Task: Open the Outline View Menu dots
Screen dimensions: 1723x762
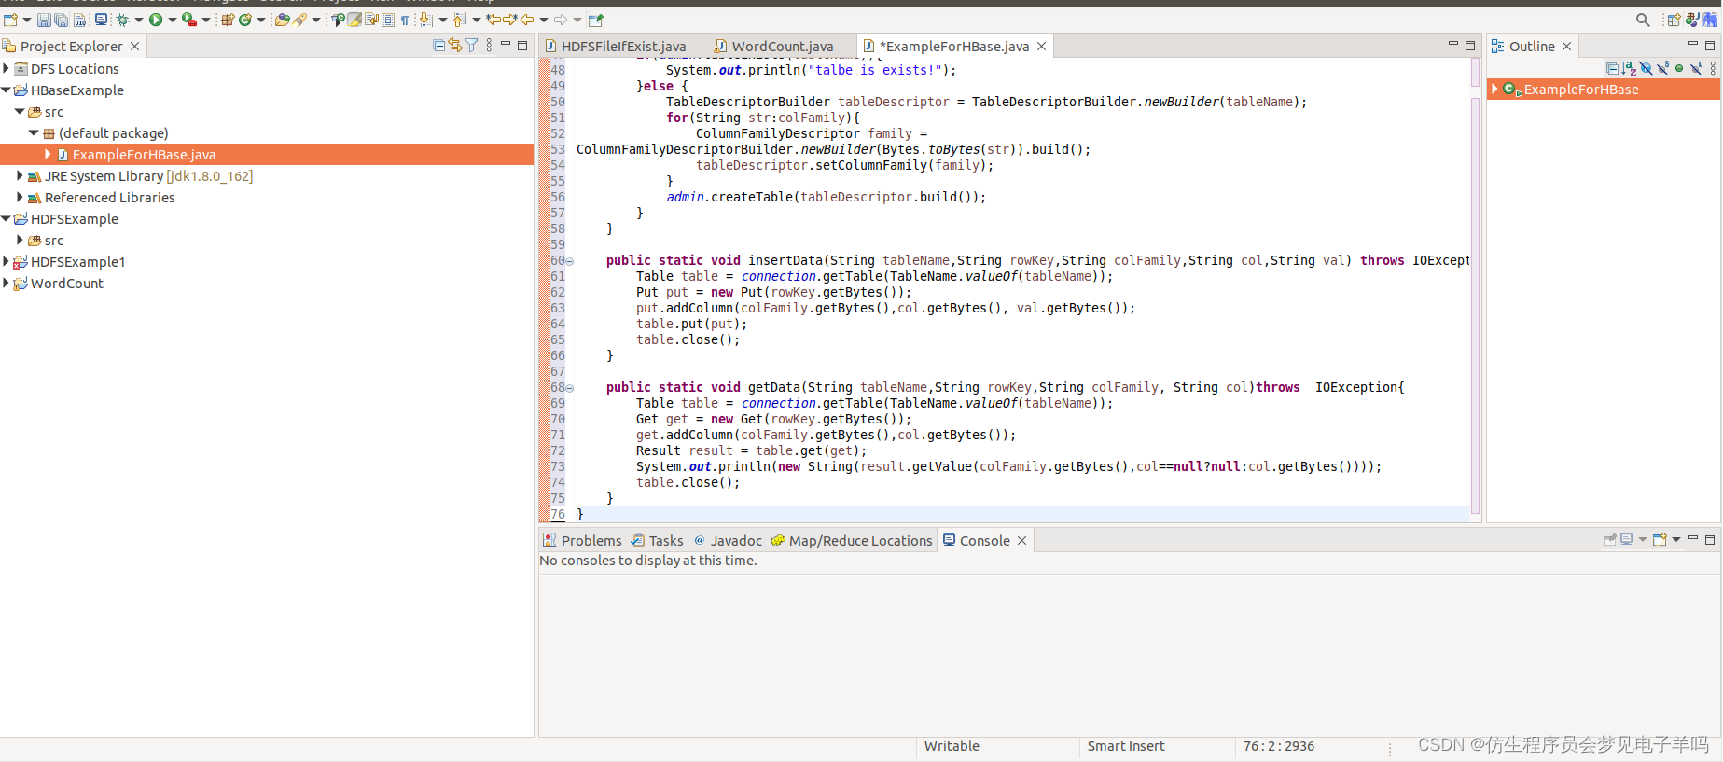Action: [x=1713, y=68]
